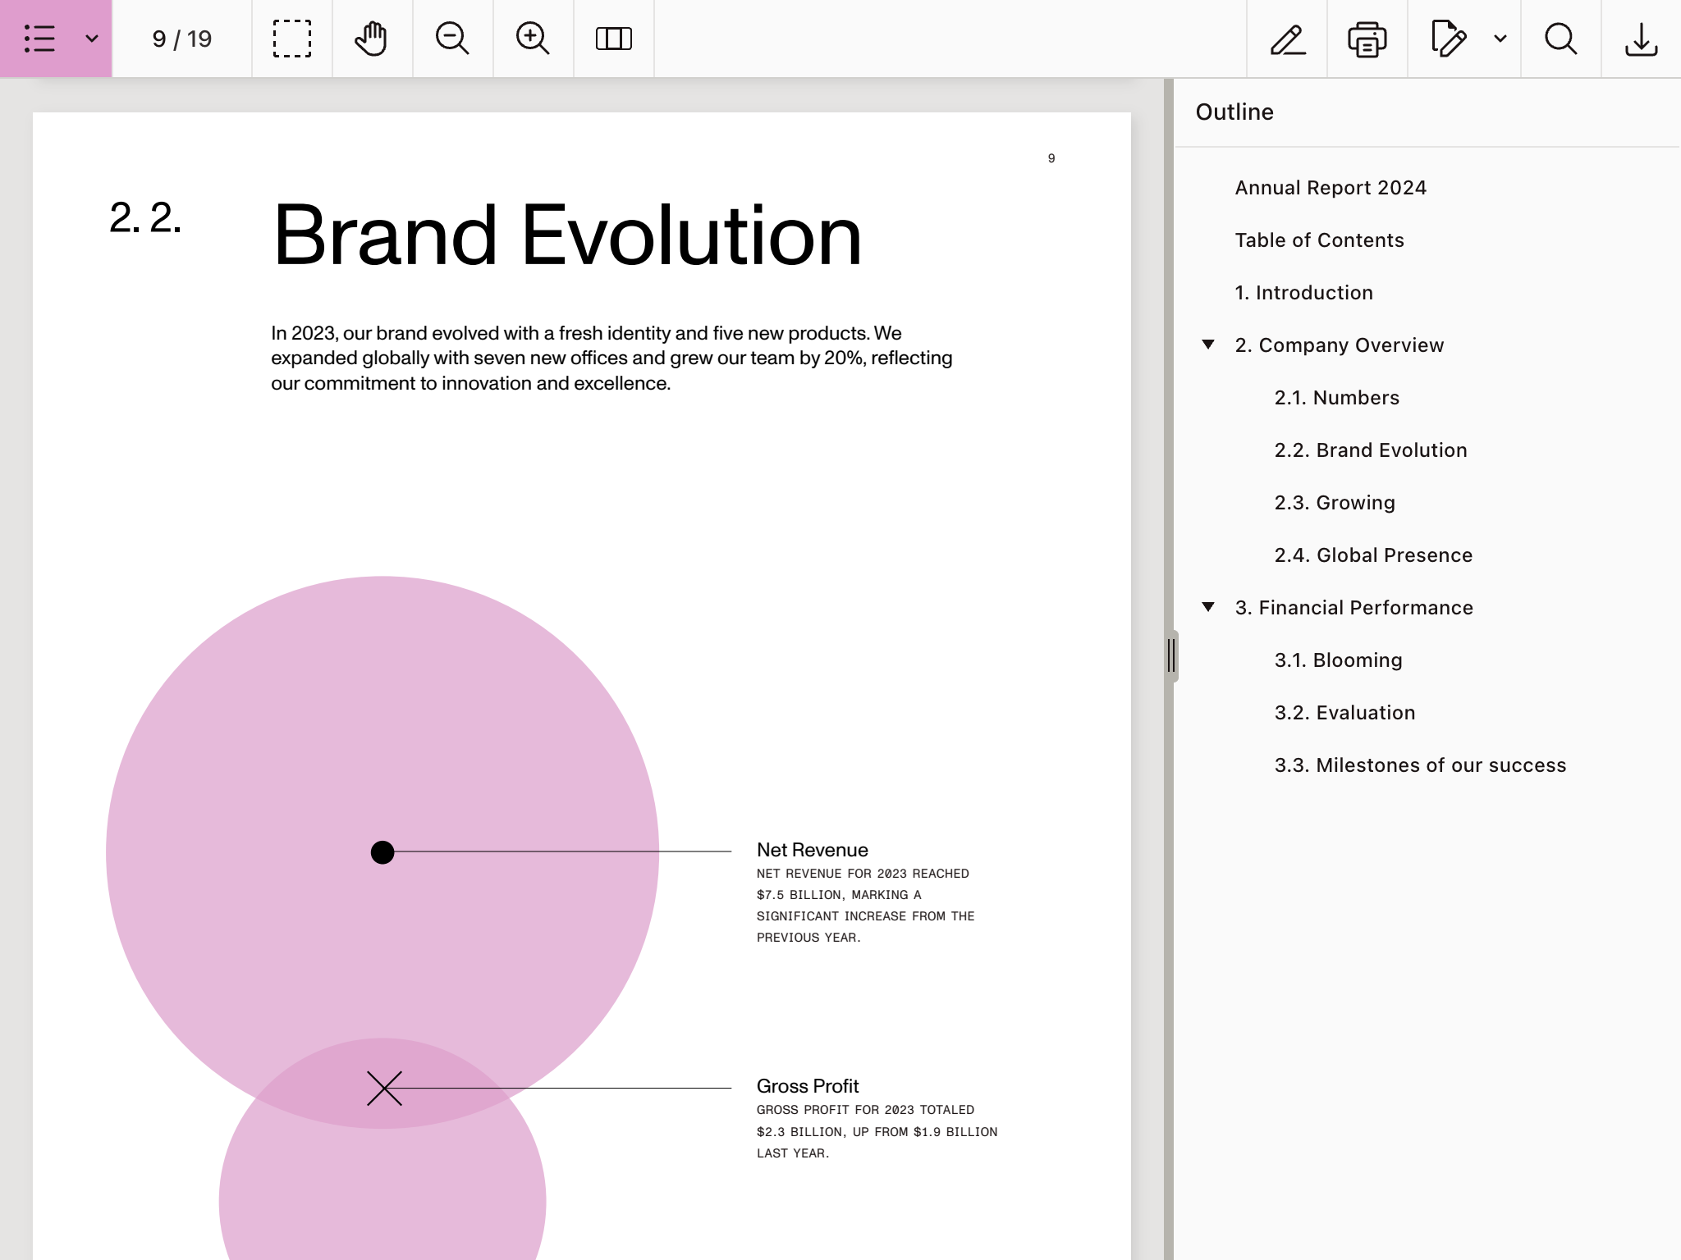Viewport: 1681px width, 1260px height.
Task: Print the document
Action: 1367,39
